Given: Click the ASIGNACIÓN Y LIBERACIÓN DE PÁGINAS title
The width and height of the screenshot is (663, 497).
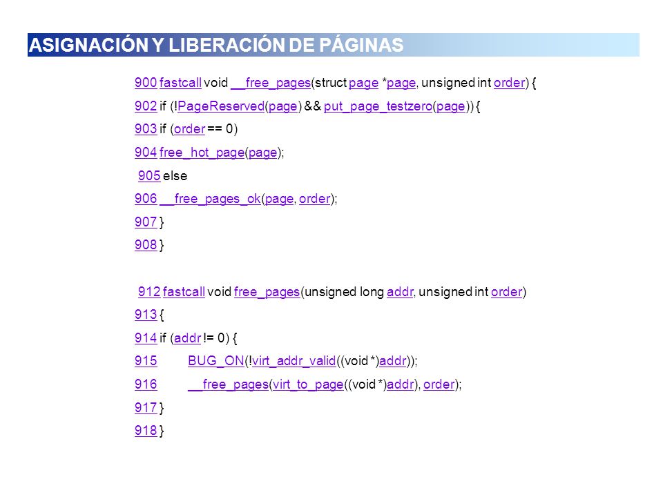Looking at the screenshot, I should pos(216,45).
